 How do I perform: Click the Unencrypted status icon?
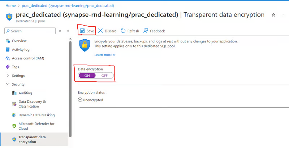[80, 100]
